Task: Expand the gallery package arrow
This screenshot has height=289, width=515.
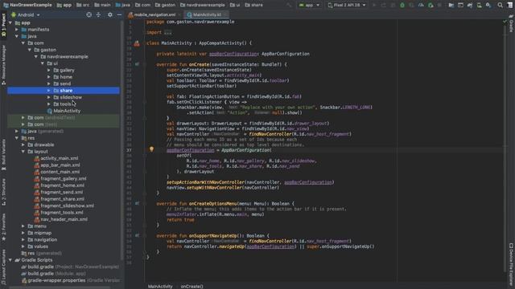Action: click(49, 70)
